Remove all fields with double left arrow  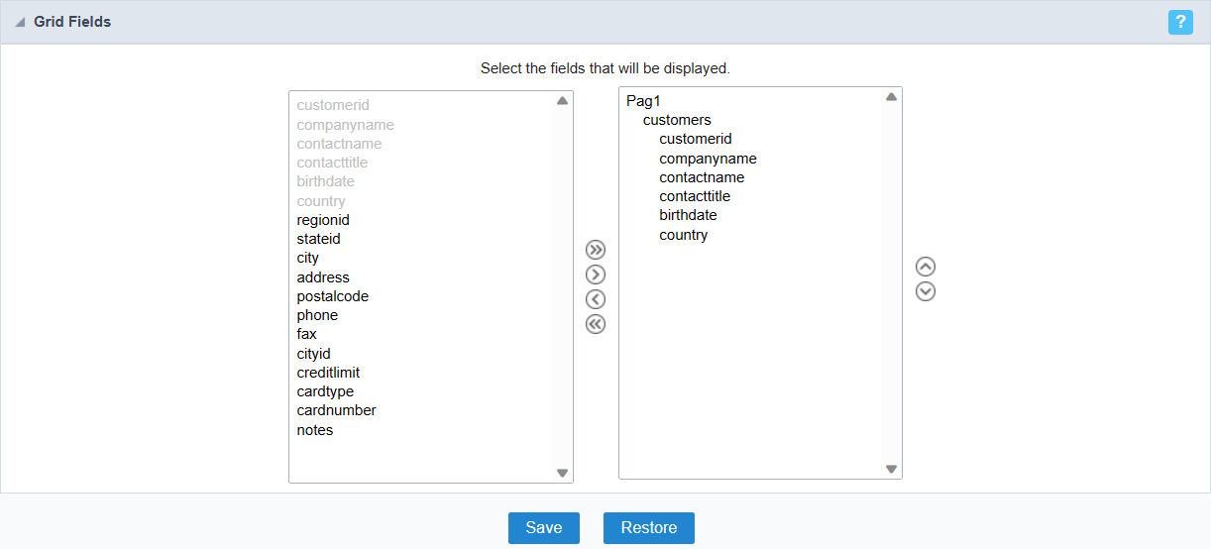(x=596, y=324)
